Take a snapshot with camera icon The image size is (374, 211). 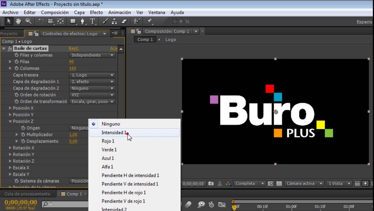[211, 183]
